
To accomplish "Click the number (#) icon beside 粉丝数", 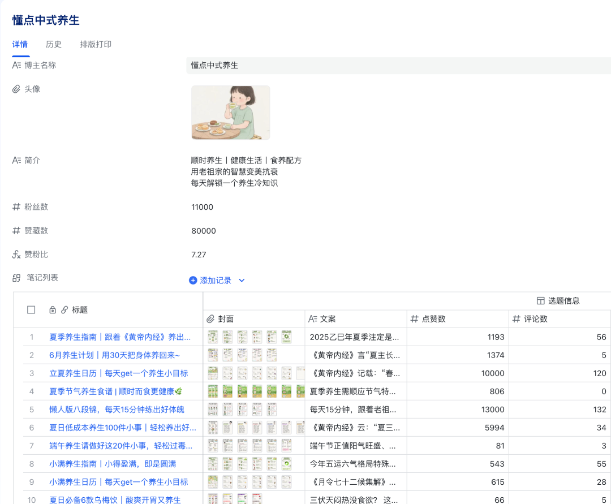I will pos(17,206).
